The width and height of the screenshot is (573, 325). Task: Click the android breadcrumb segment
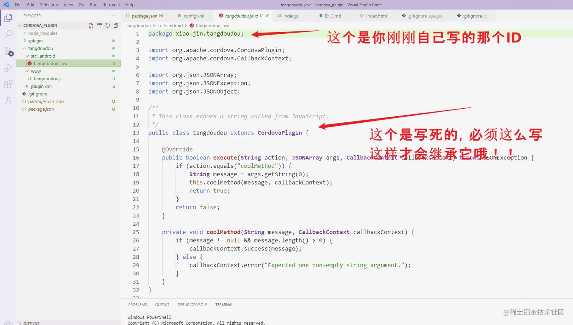coord(175,26)
